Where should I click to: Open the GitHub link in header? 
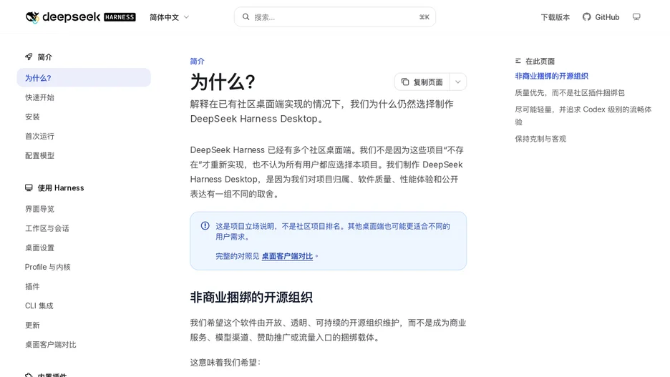pos(601,17)
